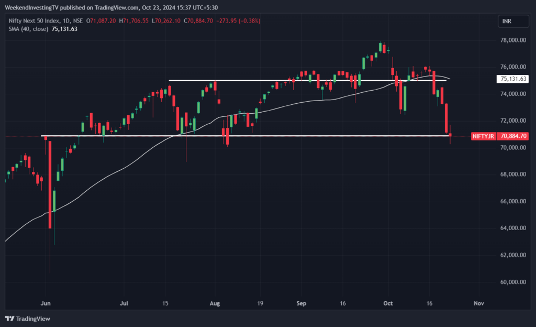Click the red 70,884.70 price-axis label
Screen dimensions: 536x327
[x=513, y=136]
